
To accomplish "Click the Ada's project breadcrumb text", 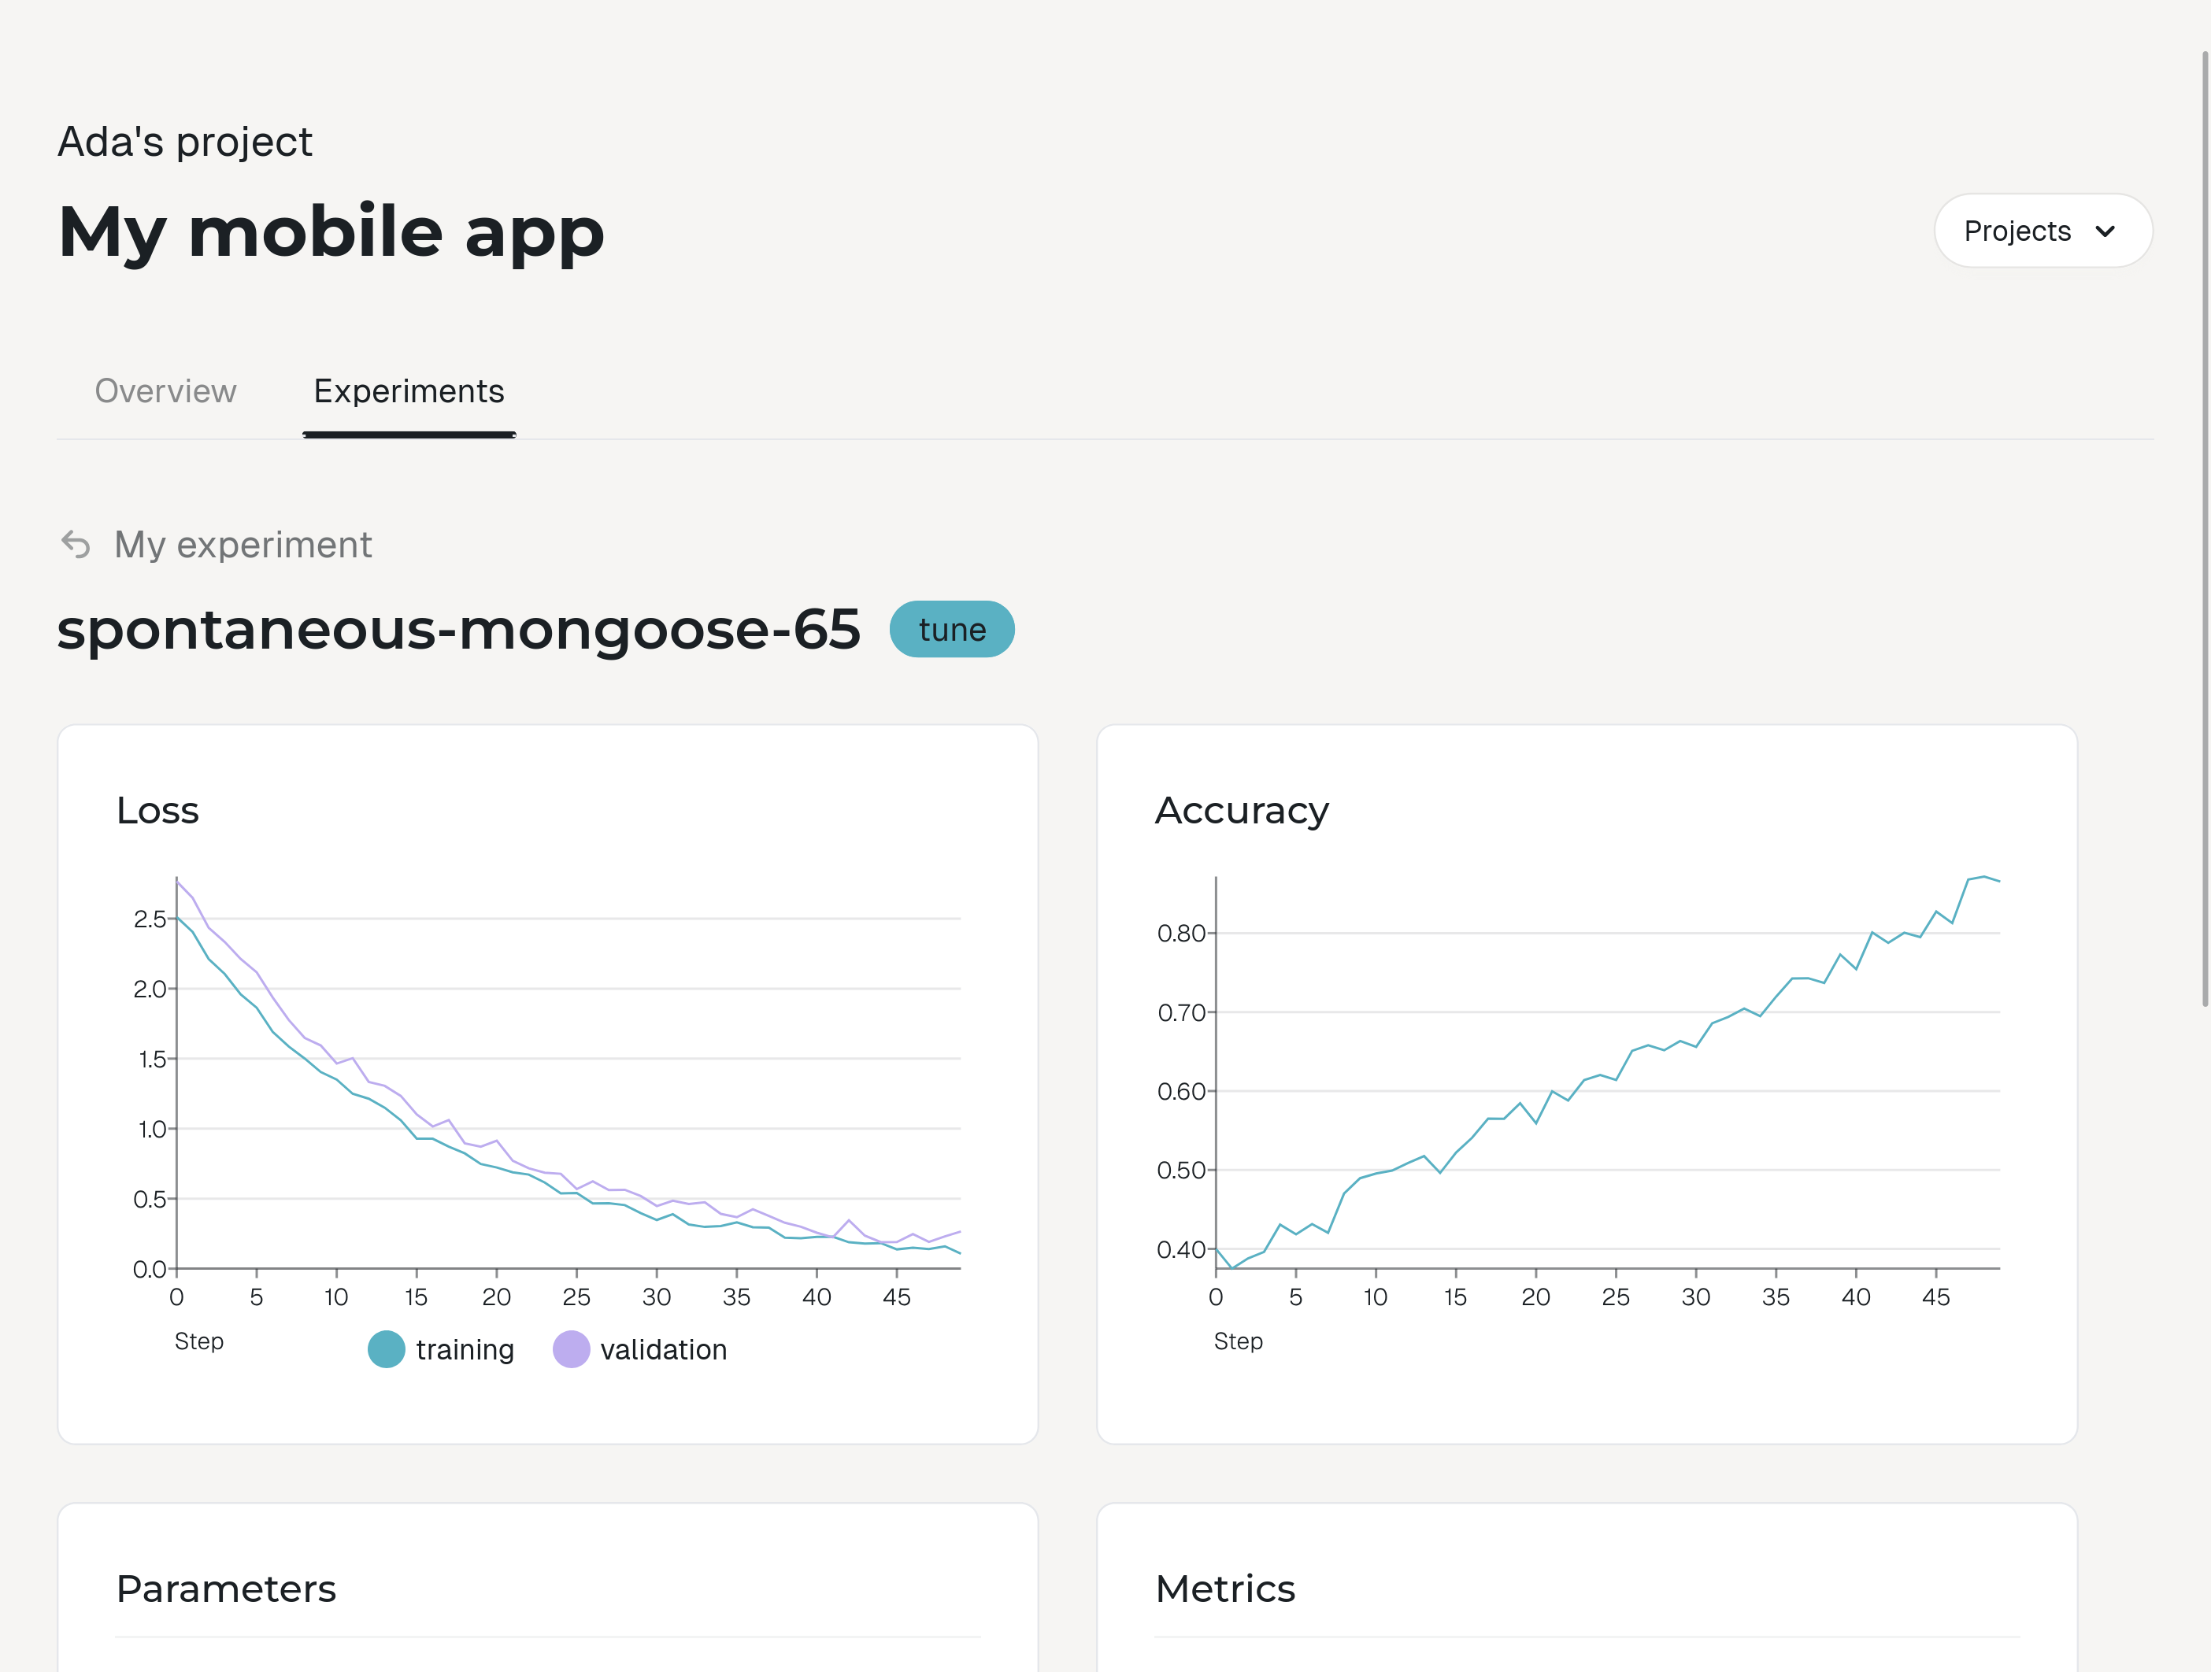I will [185, 142].
